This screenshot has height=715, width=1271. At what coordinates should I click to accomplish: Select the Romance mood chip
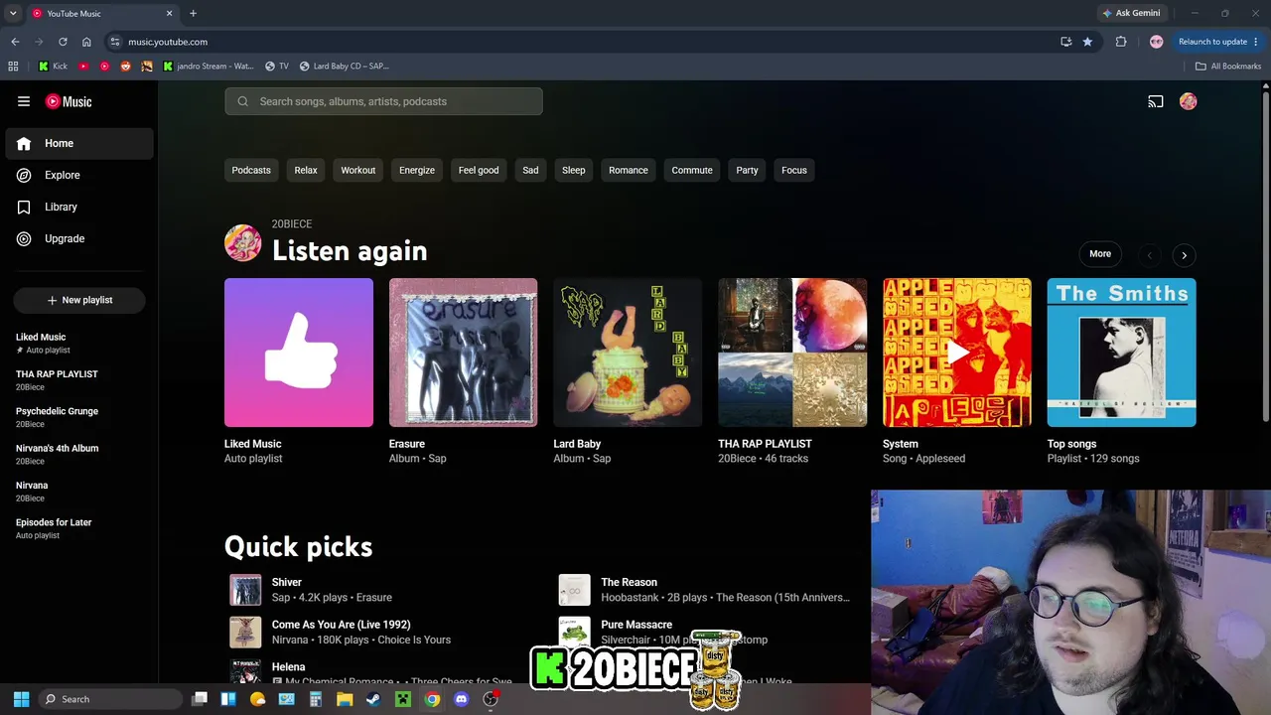pos(629,170)
